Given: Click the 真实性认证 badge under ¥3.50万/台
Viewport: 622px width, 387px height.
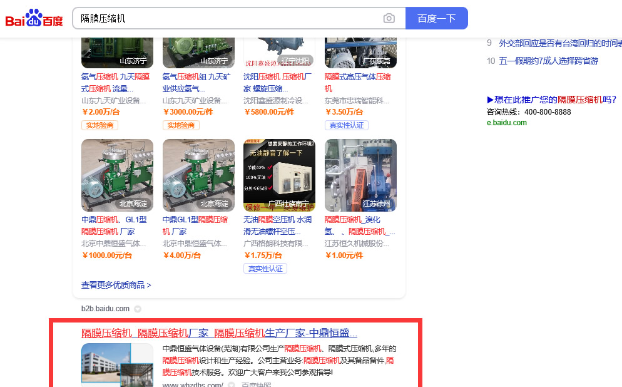Looking at the screenshot, I should (x=346, y=125).
